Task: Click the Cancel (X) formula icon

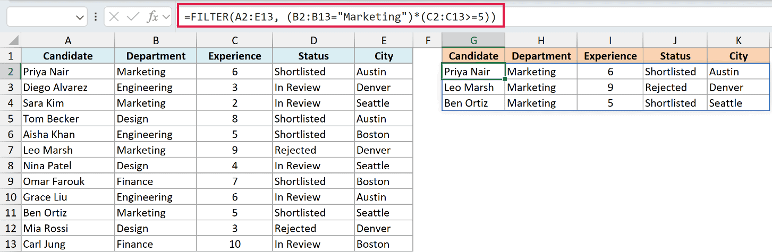Action: coord(113,17)
